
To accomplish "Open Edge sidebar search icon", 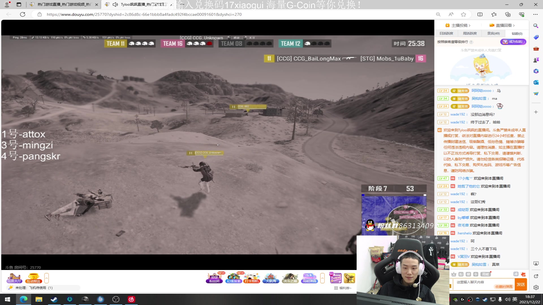I will tap(536, 26).
